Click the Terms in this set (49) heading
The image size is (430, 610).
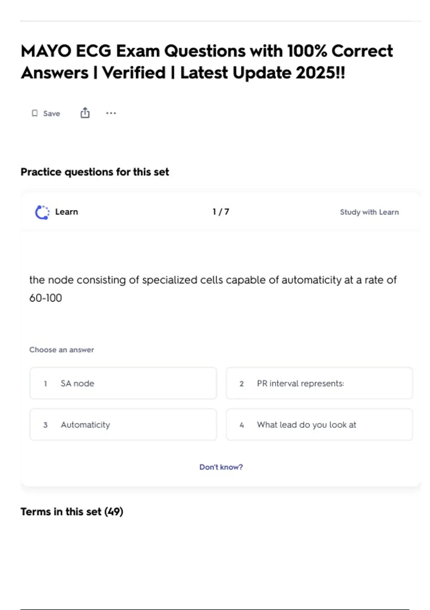[x=72, y=511]
